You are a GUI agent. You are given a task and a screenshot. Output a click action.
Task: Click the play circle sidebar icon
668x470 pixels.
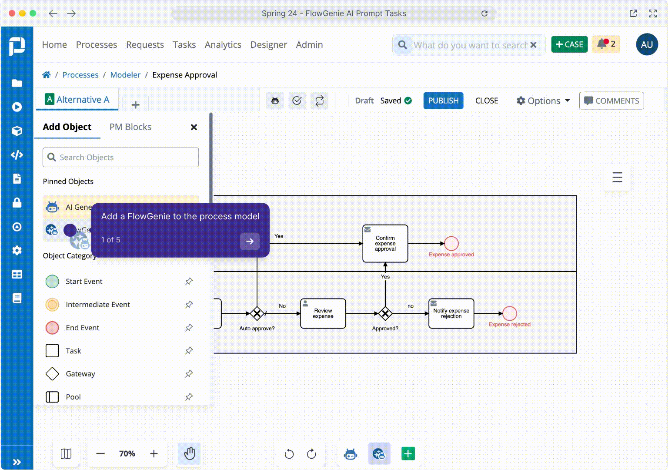click(17, 107)
